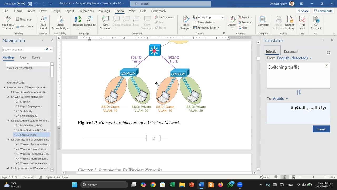Open the Comments button
This screenshot has height=190, width=337.
click(323, 11)
